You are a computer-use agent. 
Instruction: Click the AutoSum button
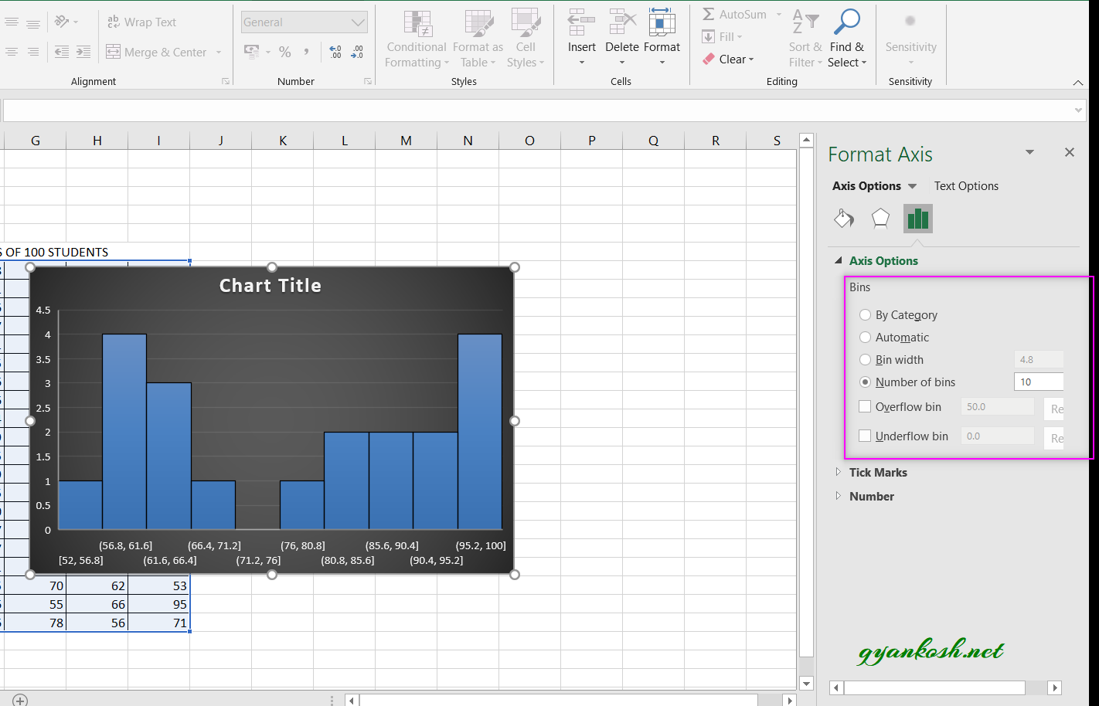[734, 14]
